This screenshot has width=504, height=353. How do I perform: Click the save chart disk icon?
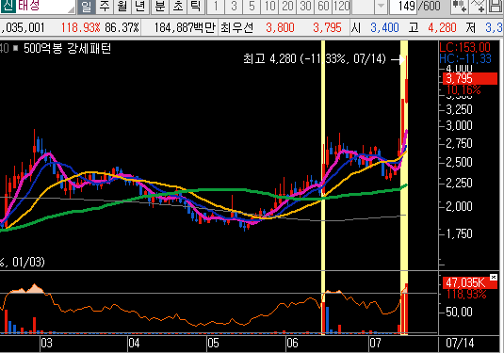point(496,7)
